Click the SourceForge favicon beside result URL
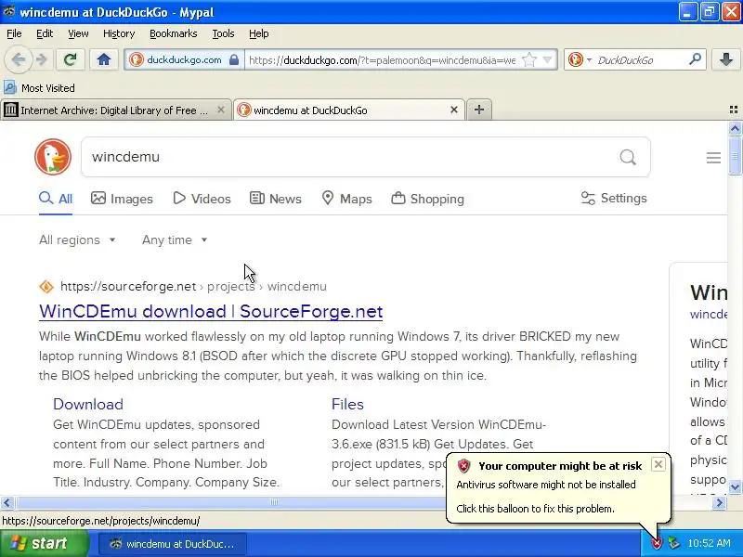The image size is (743, 557). point(46,287)
